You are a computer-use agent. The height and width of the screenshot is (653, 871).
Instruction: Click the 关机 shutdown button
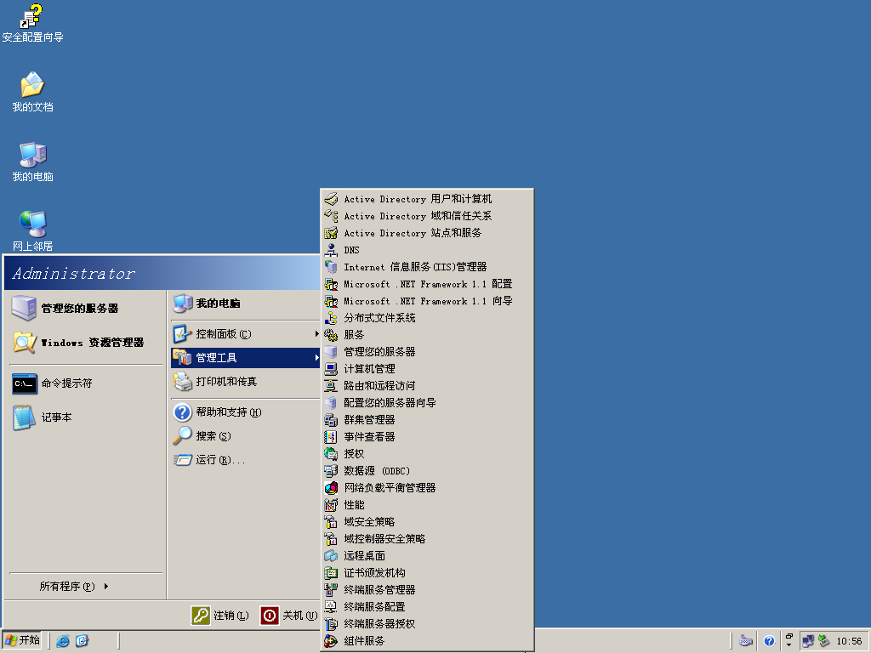pos(289,616)
